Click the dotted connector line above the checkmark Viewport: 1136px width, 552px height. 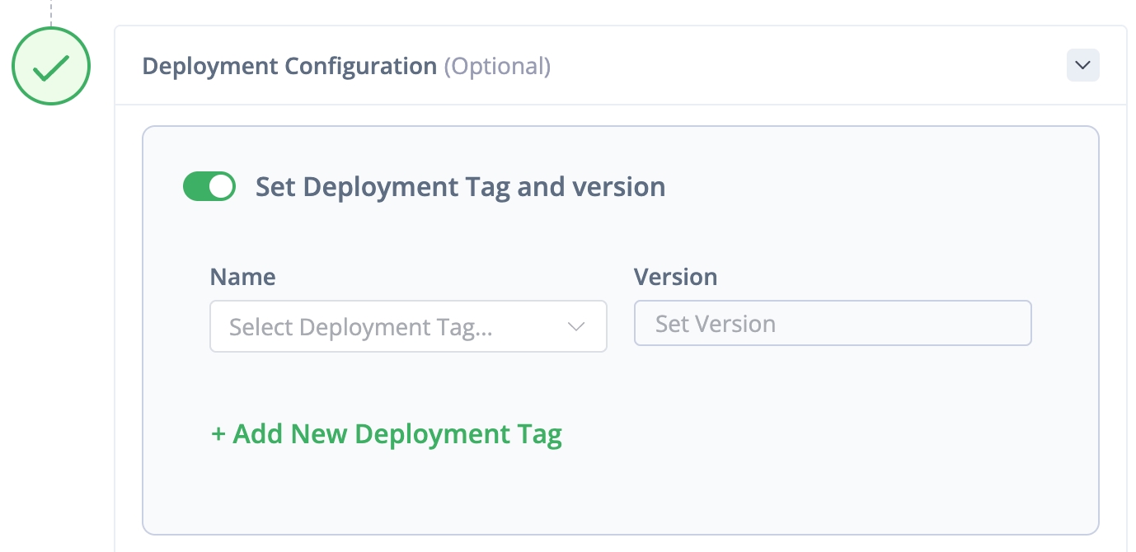point(50,12)
